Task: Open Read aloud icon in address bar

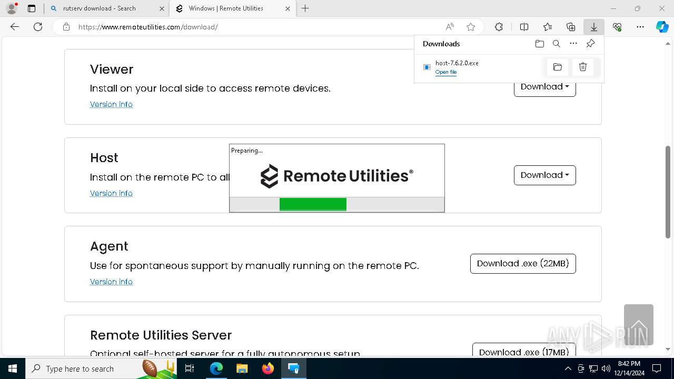Action: click(450, 27)
